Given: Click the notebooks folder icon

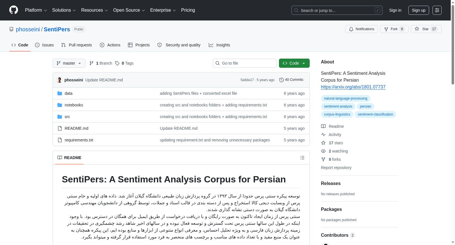Looking at the screenshot, I should pos(60,105).
